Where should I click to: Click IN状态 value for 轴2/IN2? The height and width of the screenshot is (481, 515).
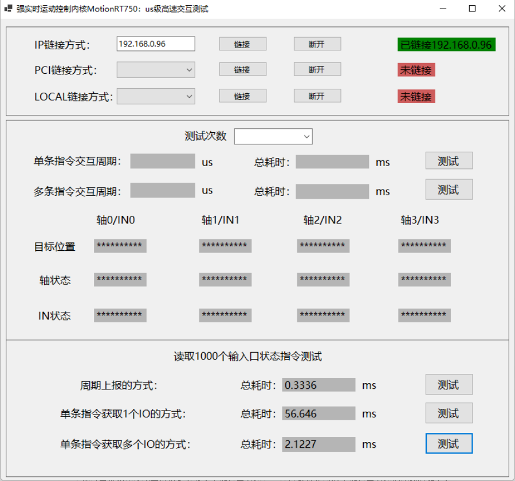click(323, 315)
